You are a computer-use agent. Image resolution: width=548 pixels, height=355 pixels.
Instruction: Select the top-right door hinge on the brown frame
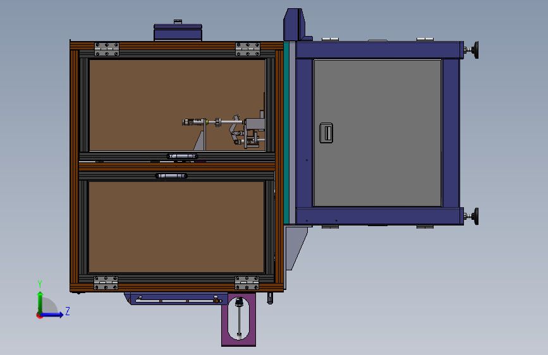[x=248, y=49]
